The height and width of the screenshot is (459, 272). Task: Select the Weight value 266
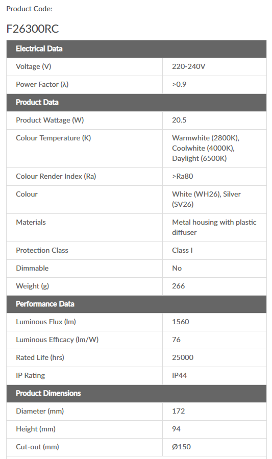[178, 286]
